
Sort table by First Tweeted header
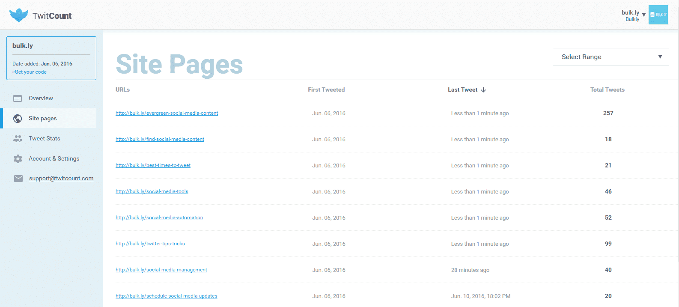click(x=326, y=89)
